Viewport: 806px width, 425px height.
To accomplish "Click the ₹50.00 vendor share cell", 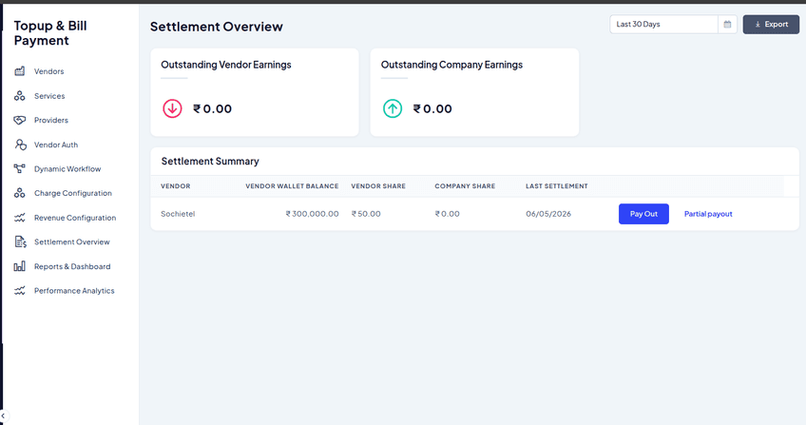I will pos(366,214).
